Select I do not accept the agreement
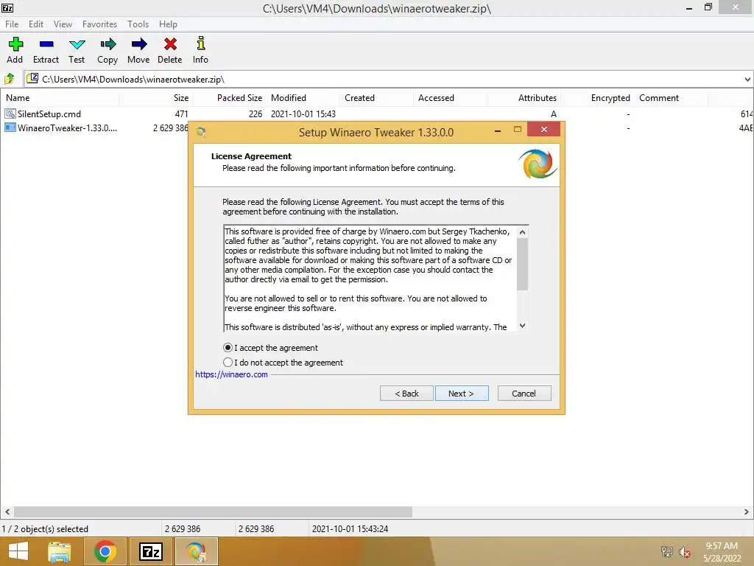 point(228,363)
